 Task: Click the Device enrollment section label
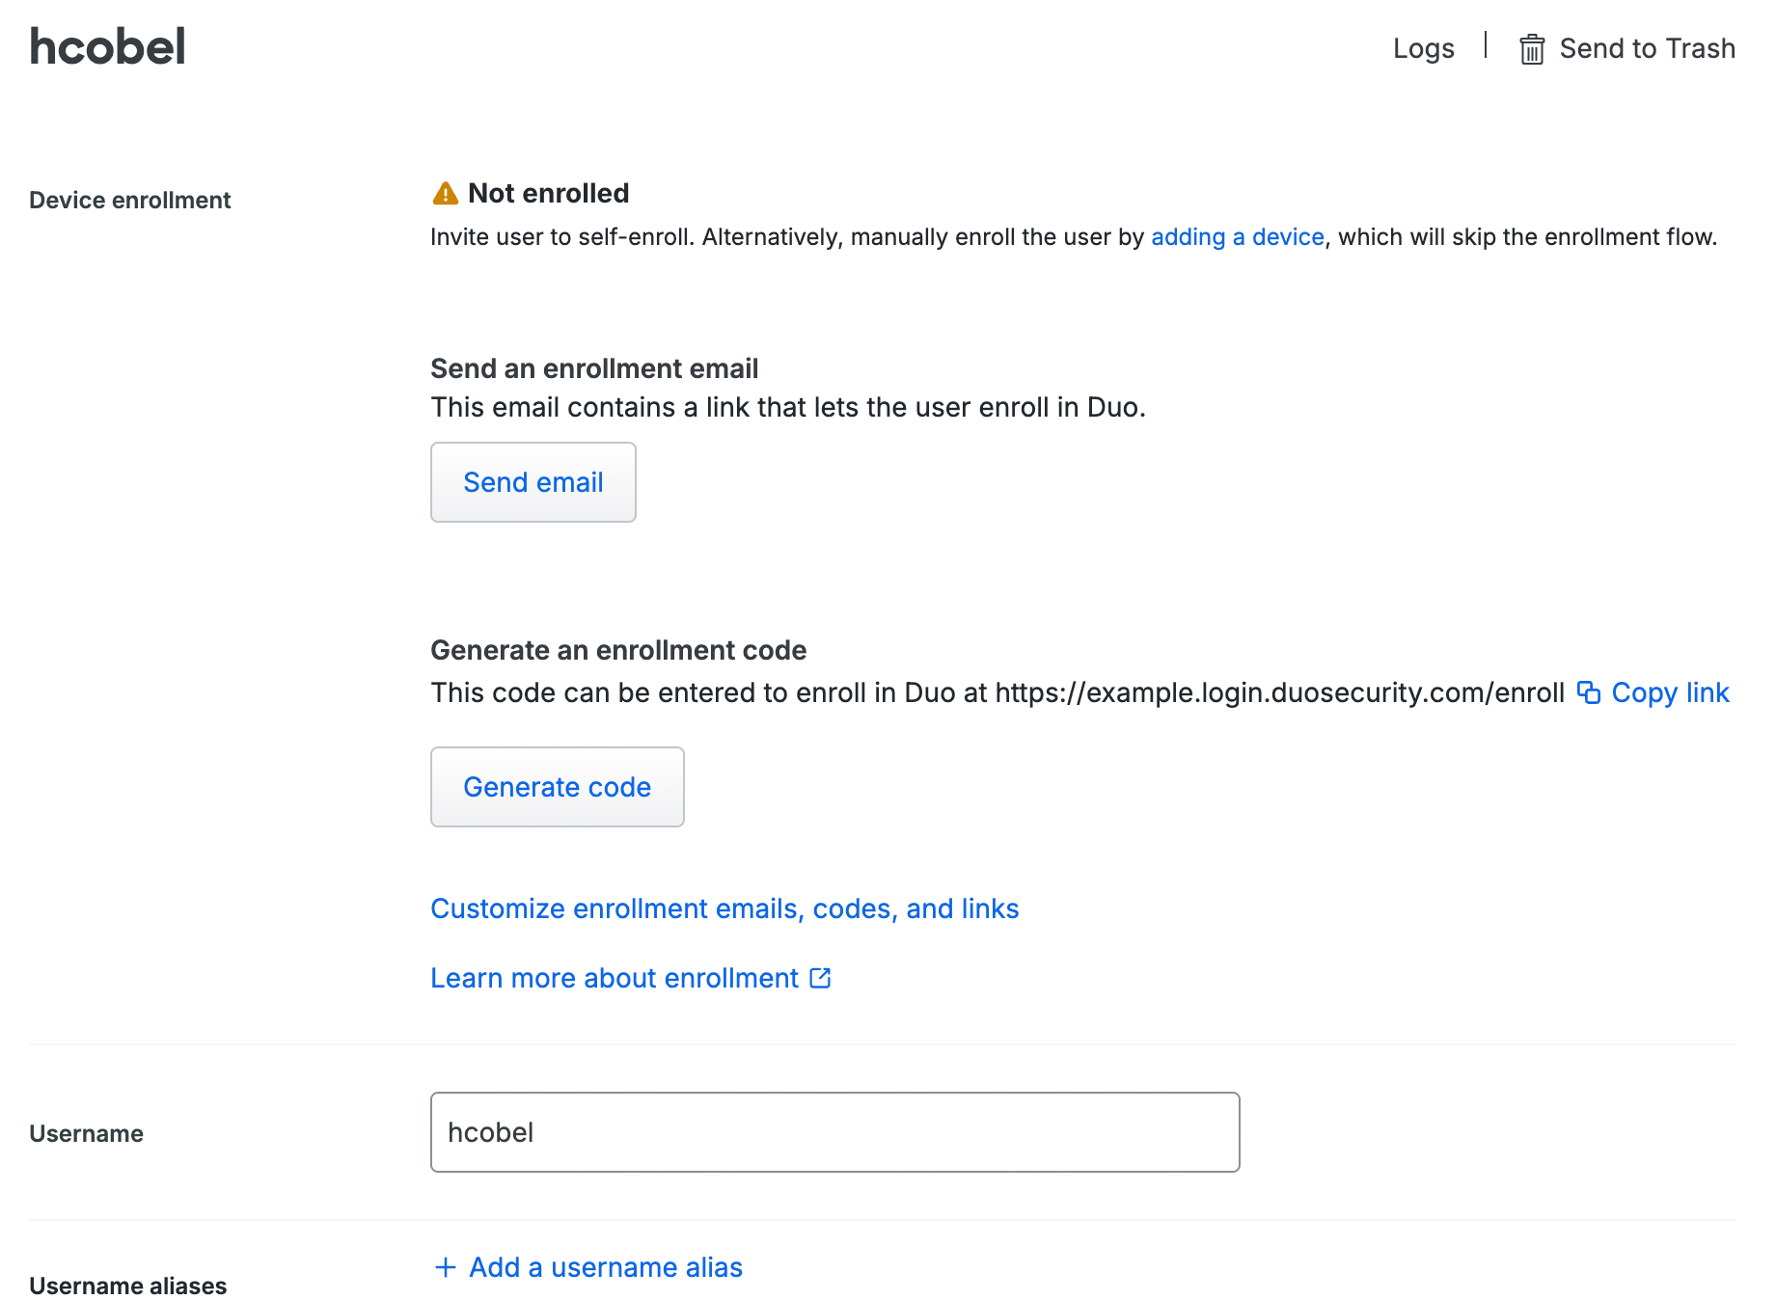point(129,200)
